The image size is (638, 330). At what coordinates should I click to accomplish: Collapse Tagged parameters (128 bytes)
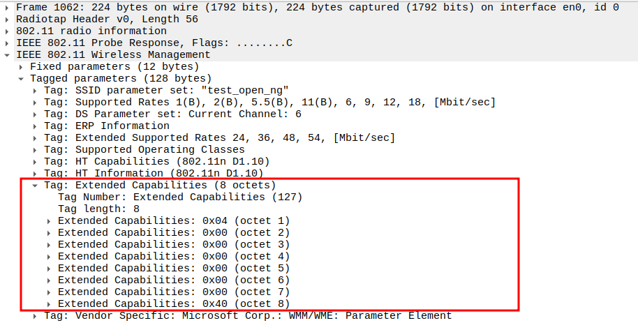[x=22, y=79]
